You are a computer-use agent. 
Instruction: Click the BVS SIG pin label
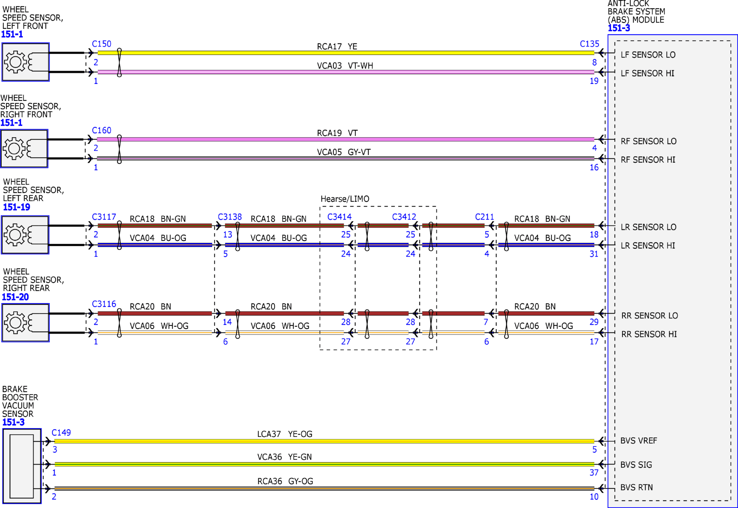[636, 465]
